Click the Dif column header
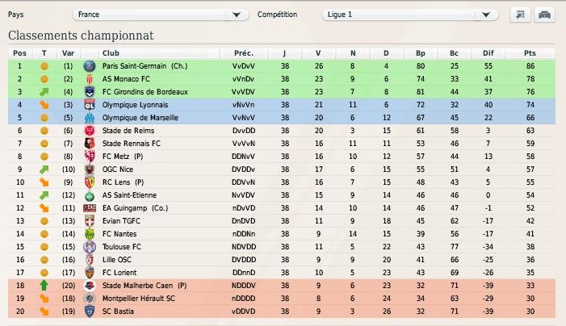566x326 pixels. [488, 53]
